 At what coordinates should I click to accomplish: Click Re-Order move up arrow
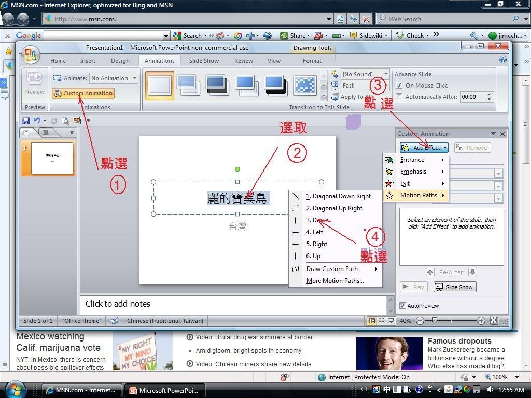click(x=430, y=272)
